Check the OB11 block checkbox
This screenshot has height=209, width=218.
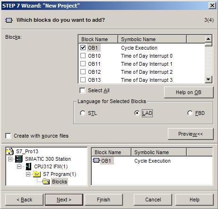pyautogui.click(x=83, y=64)
